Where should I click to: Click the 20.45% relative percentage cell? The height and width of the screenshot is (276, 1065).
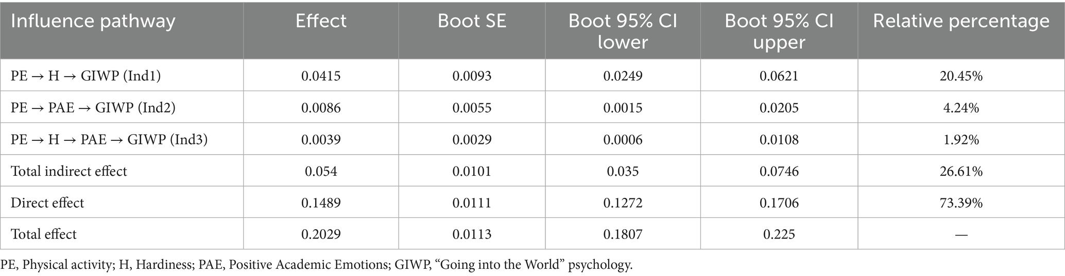pyautogui.click(x=961, y=76)
